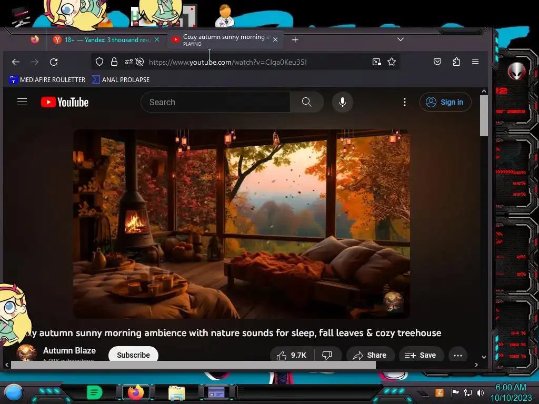Open the Firefox application menu
Viewport: 539px width, 404px height.
(x=475, y=62)
